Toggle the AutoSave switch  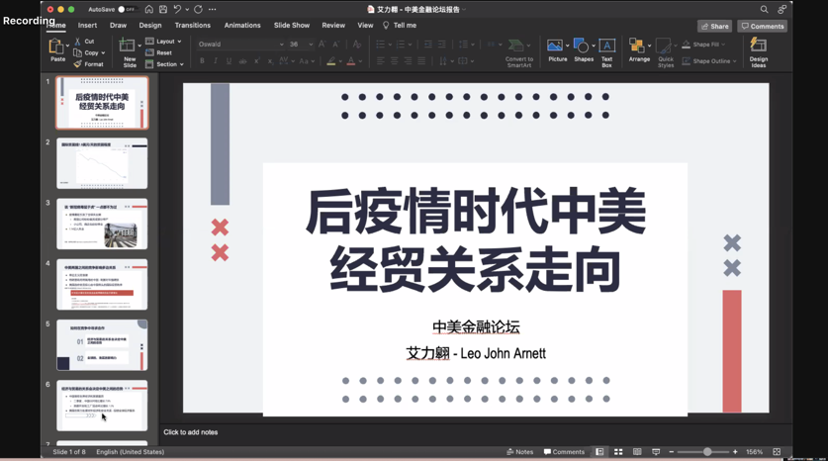pyautogui.click(x=127, y=10)
